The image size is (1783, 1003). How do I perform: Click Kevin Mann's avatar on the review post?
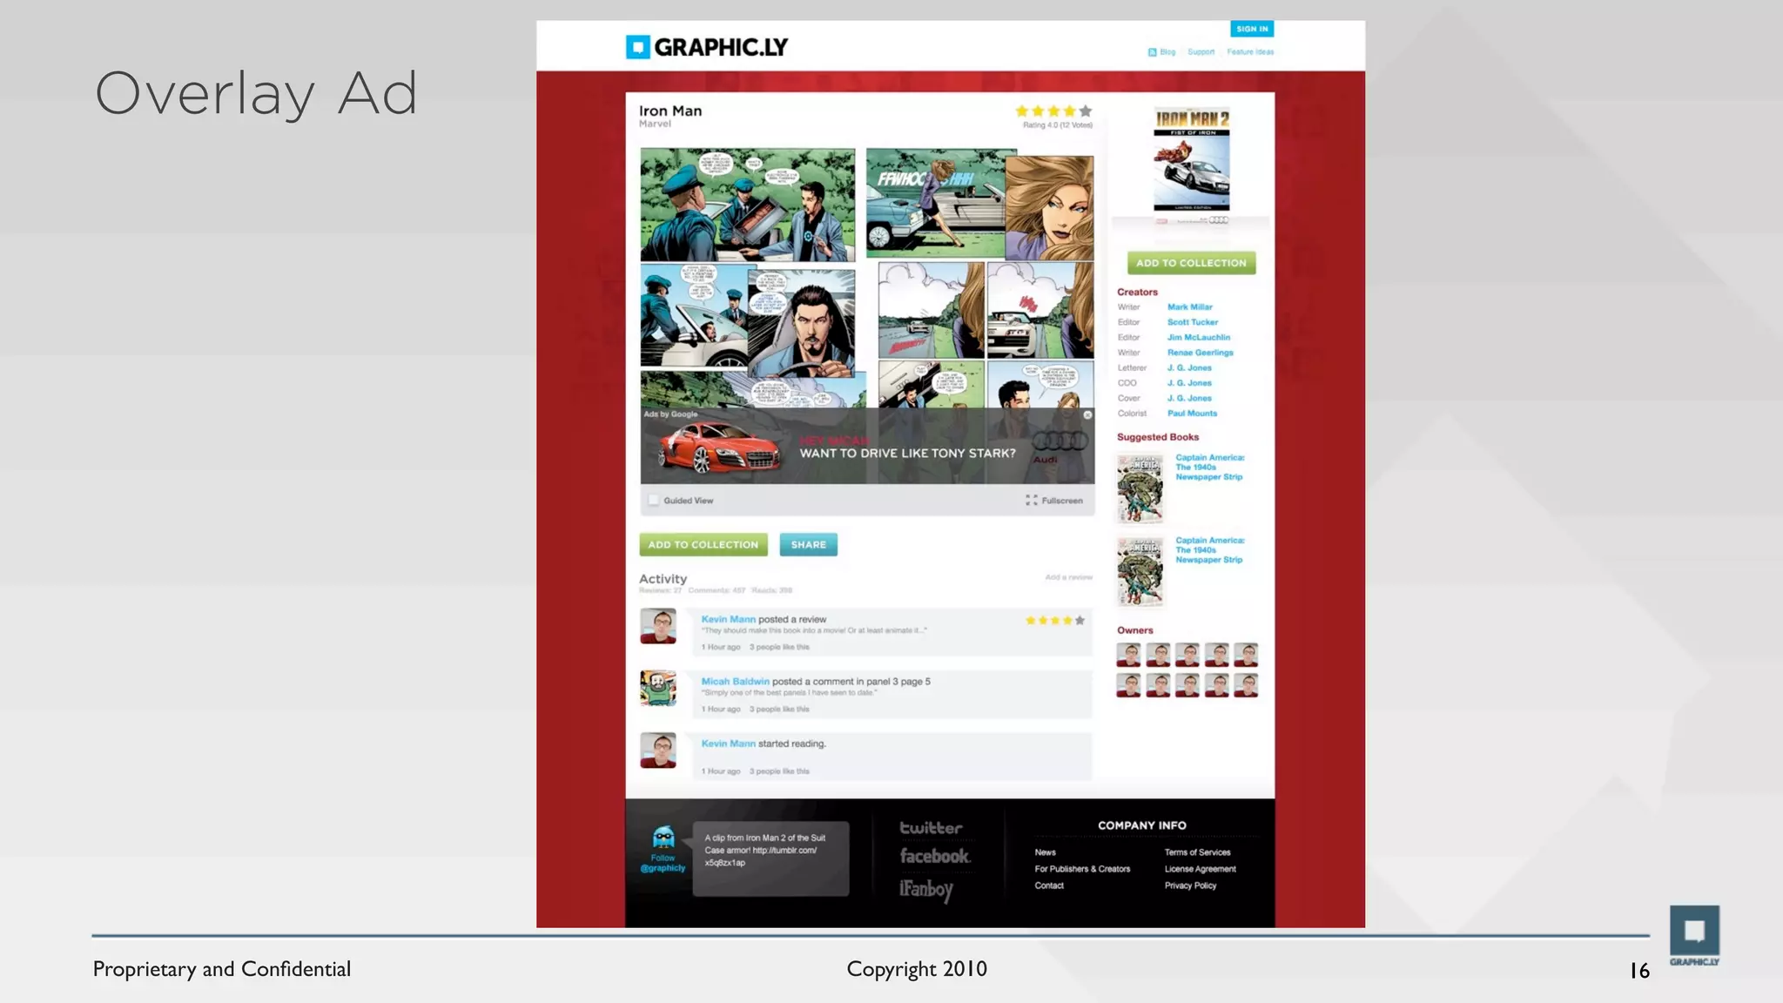(x=658, y=626)
